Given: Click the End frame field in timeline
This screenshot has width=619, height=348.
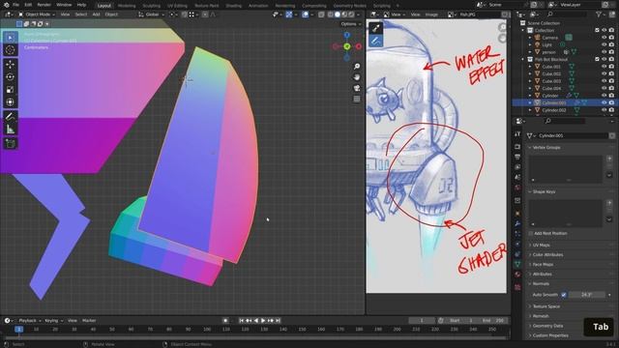Looking at the screenshot, I should [x=493, y=321].
